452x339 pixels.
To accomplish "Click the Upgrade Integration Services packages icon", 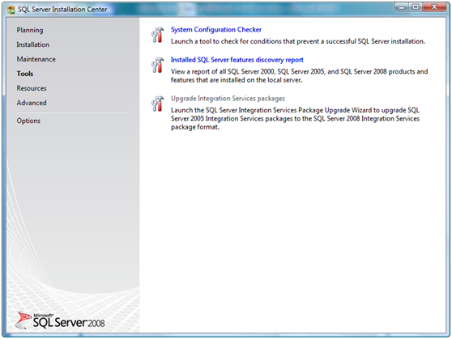I will pyautogui.click(x=157, y=104).
